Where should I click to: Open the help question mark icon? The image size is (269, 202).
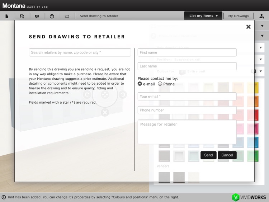(x=52, y=16)
